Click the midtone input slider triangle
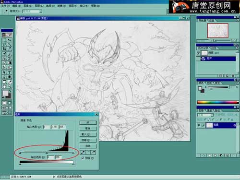Image resolution: width=240 pixels, height=180 pixels. 47,153
